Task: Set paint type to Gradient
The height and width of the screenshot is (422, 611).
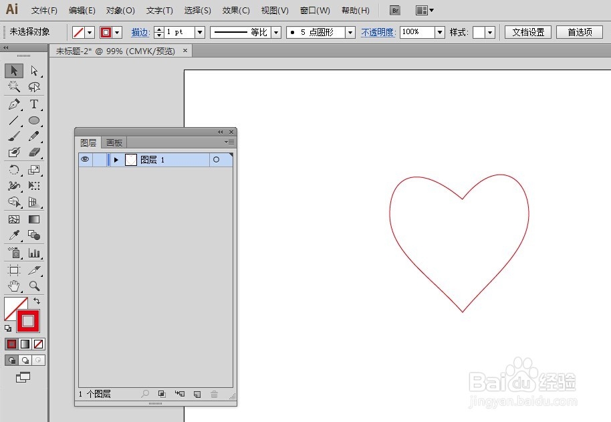Action: click(x=25, y=344)
